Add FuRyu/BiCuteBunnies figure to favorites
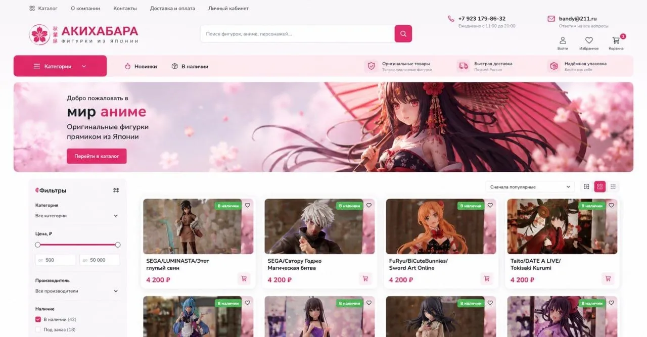 coord(490,205)
